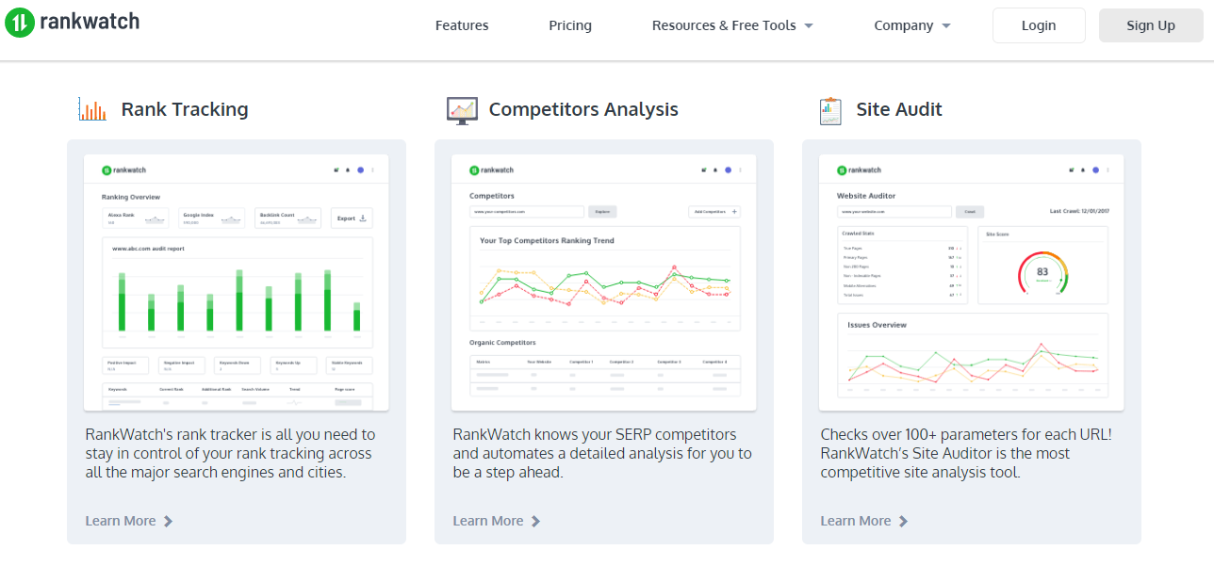The height and width of the screenshot is (566, 1214).
Task: Select Pricing in the navigation bar
Action: tap(569, 25)
